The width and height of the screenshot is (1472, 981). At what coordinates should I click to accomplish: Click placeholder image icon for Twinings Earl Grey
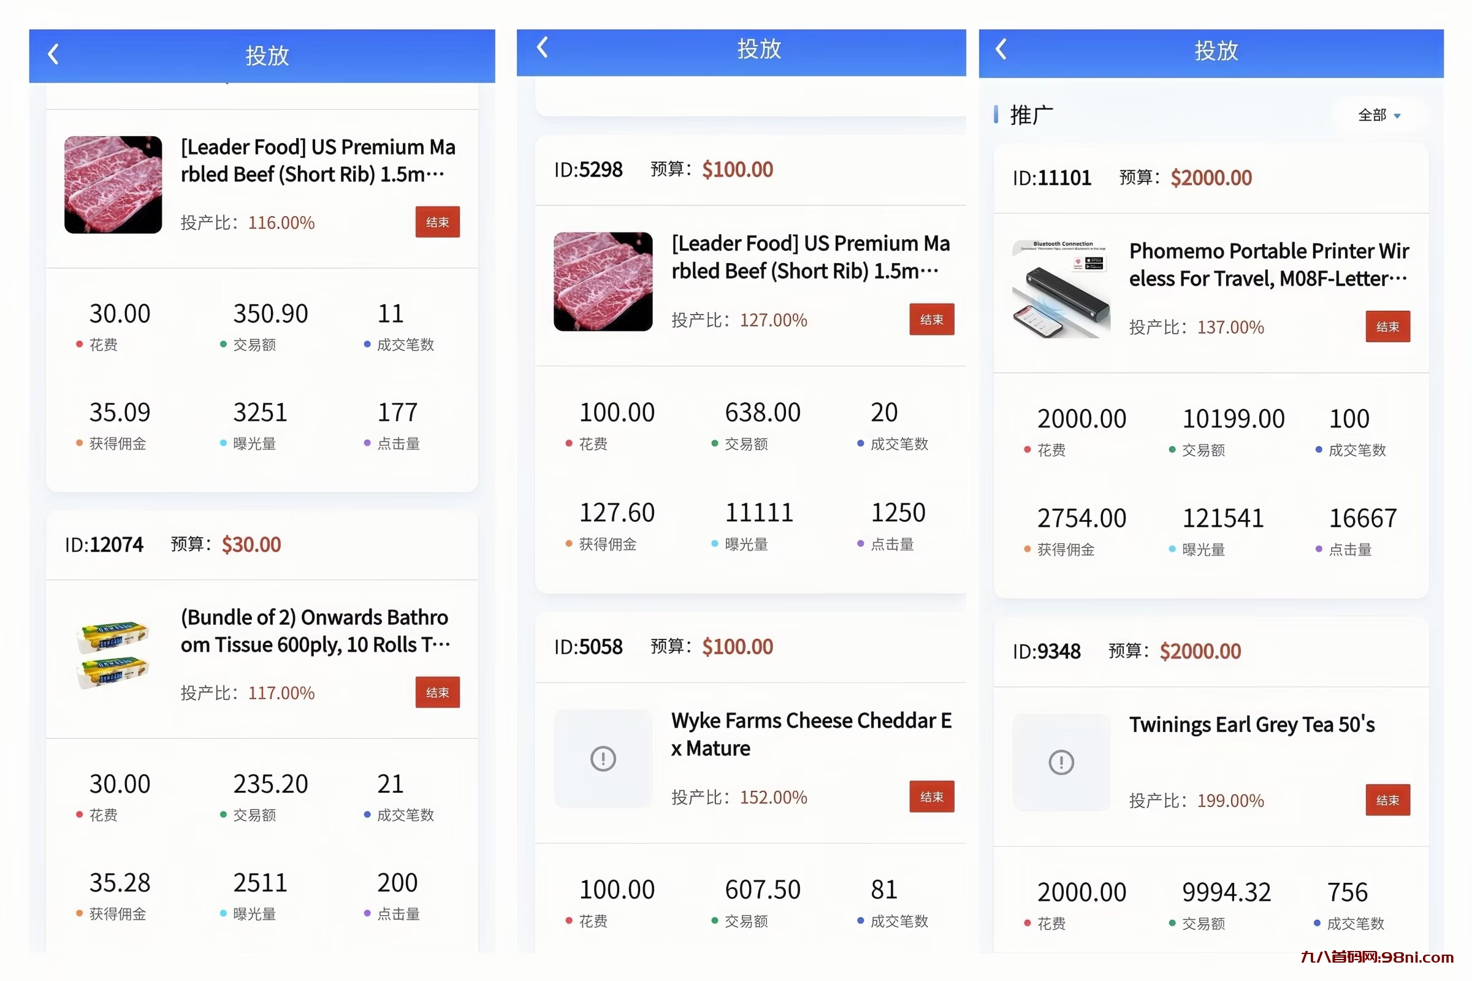[1061, 762]
